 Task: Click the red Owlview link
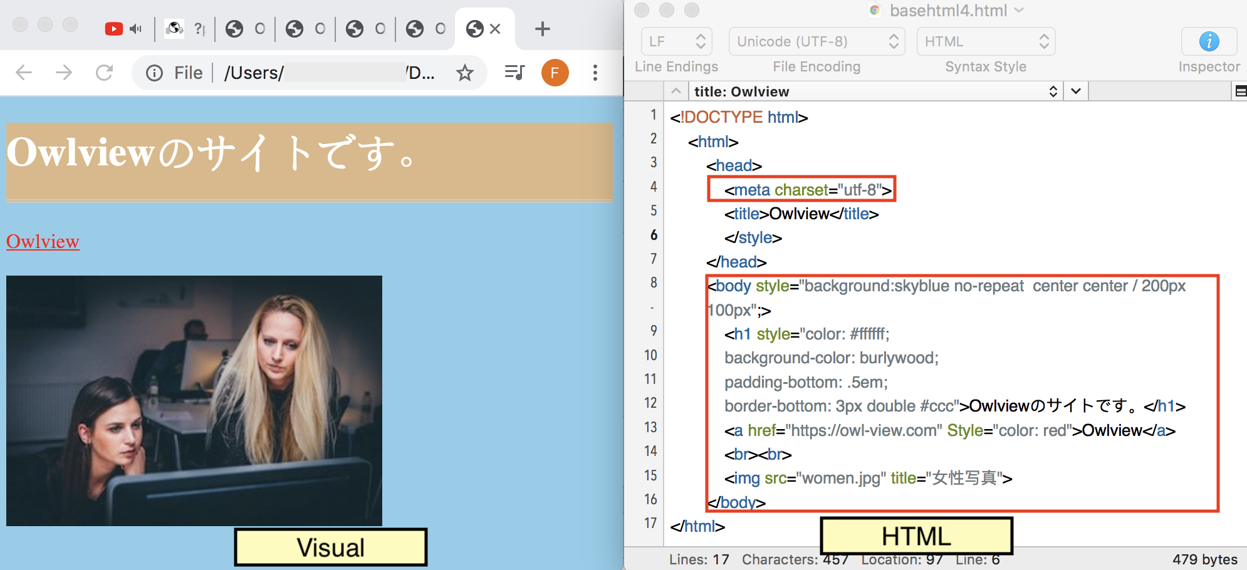point(42,241)
